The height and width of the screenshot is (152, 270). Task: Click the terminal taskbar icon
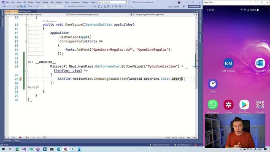51,149
